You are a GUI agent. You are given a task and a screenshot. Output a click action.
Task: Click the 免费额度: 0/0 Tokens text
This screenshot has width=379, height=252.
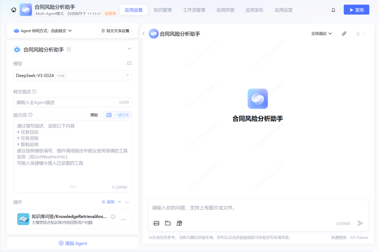350,238
